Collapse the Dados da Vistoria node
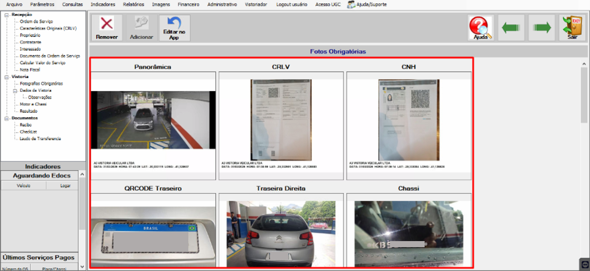The image size is (590, 271). pos(15,91)
